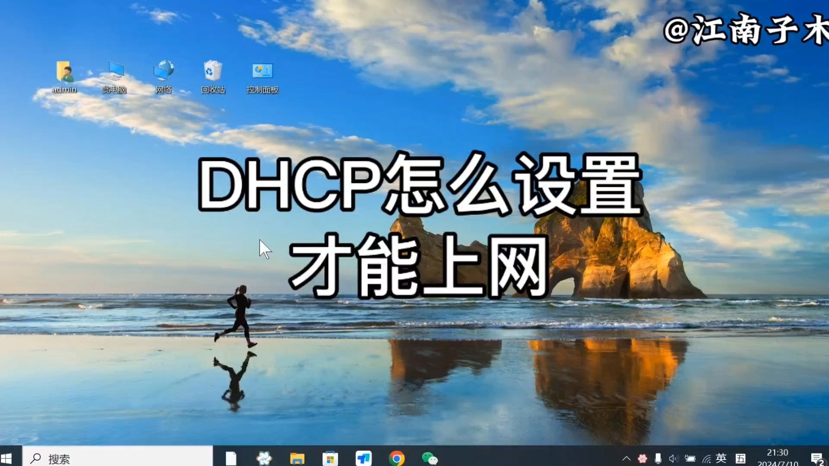Open File Explorer from the taskbar

[297, 458]
